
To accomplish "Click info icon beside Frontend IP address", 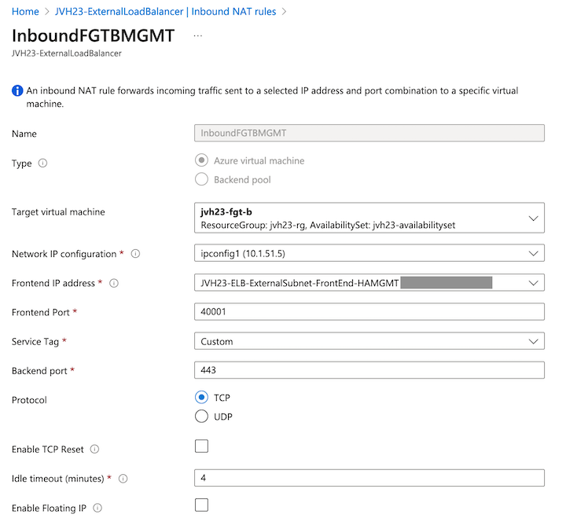I will (114, 283).
